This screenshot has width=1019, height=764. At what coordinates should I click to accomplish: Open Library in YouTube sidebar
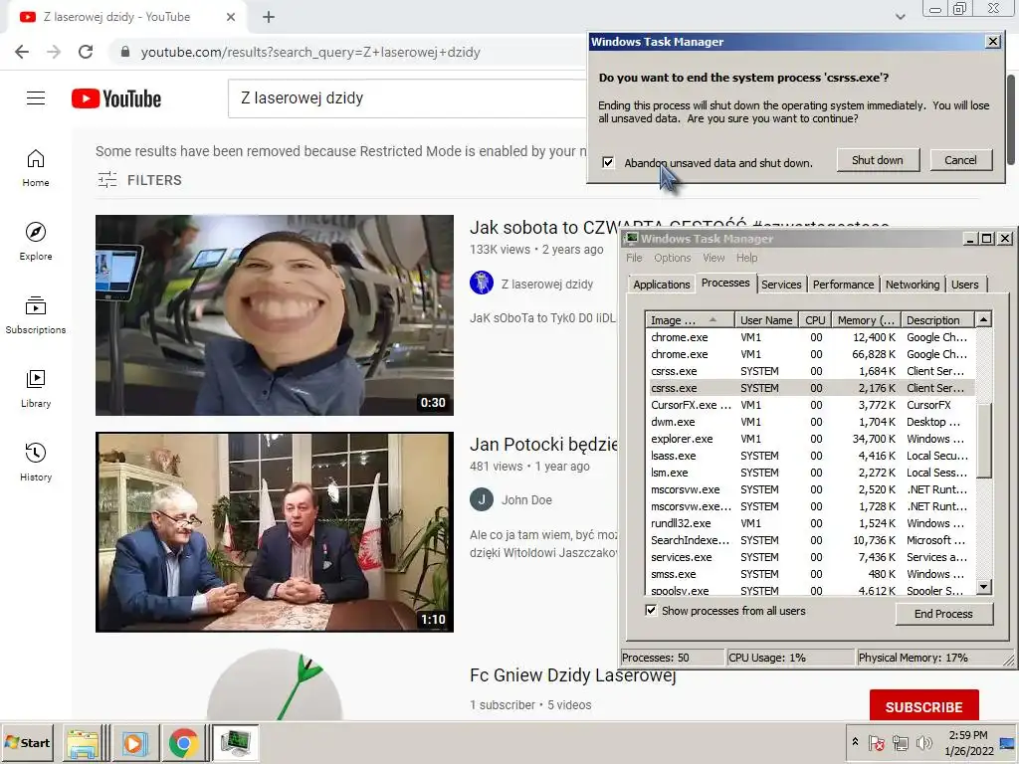click(36, 389)
